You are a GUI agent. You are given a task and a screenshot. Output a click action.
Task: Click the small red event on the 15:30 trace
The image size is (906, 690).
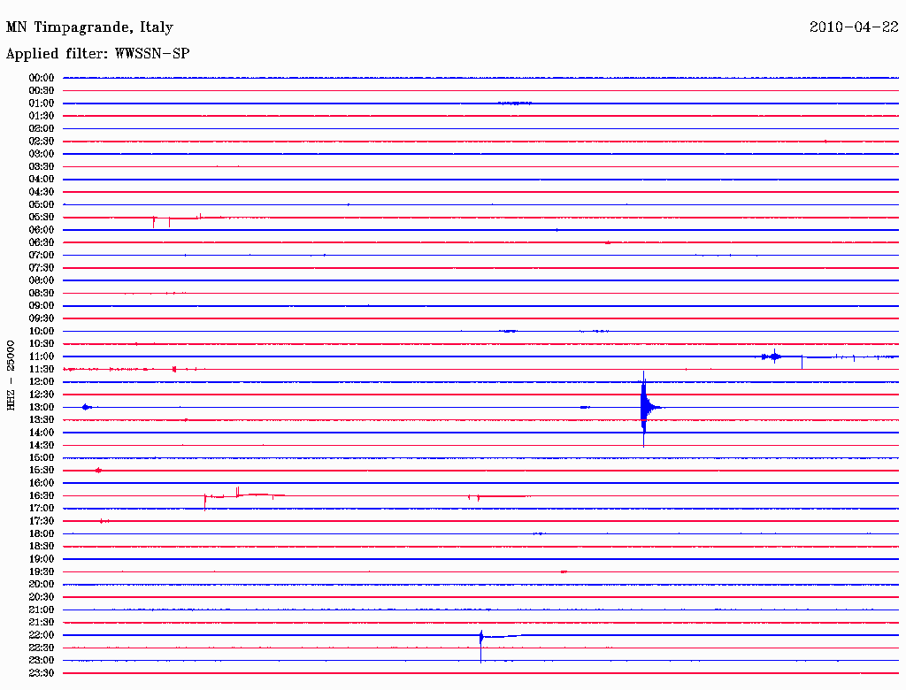pyautogui.click(x=98, y=471)
